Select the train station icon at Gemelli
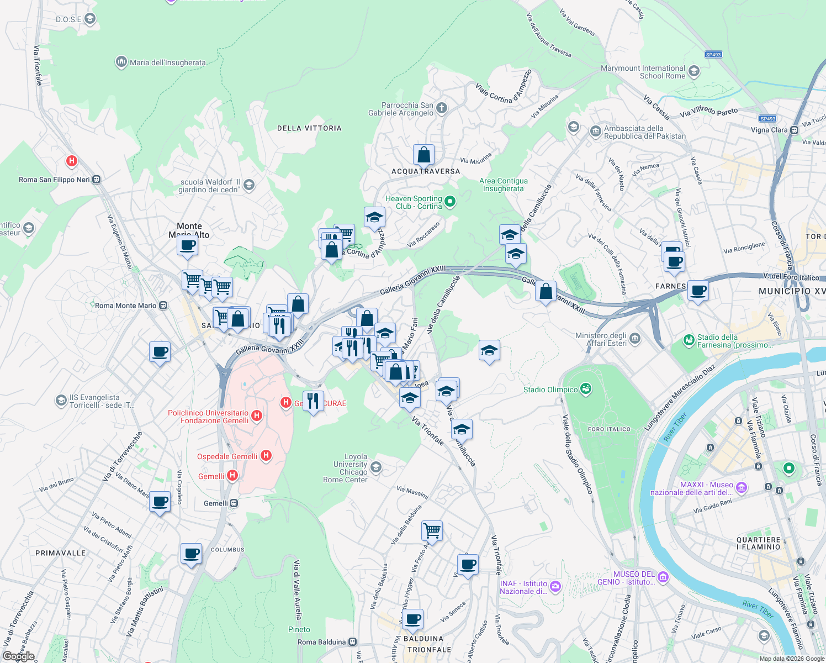 [x=232, y=503]
